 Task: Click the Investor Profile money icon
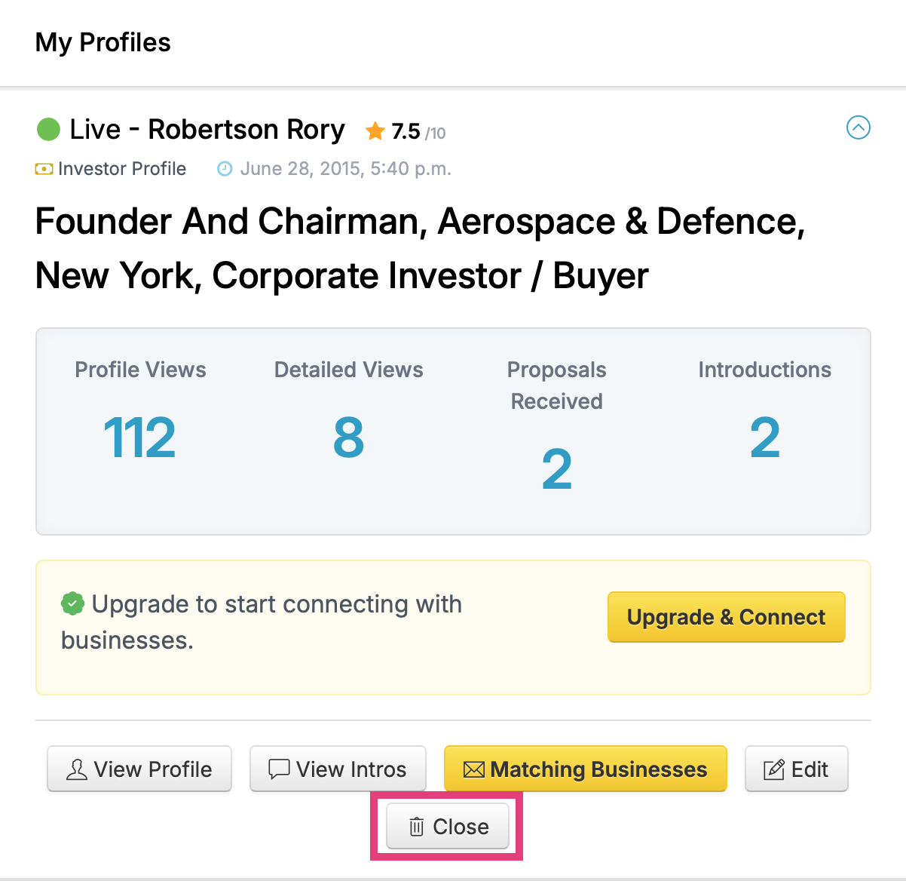[x=44, y=169]
